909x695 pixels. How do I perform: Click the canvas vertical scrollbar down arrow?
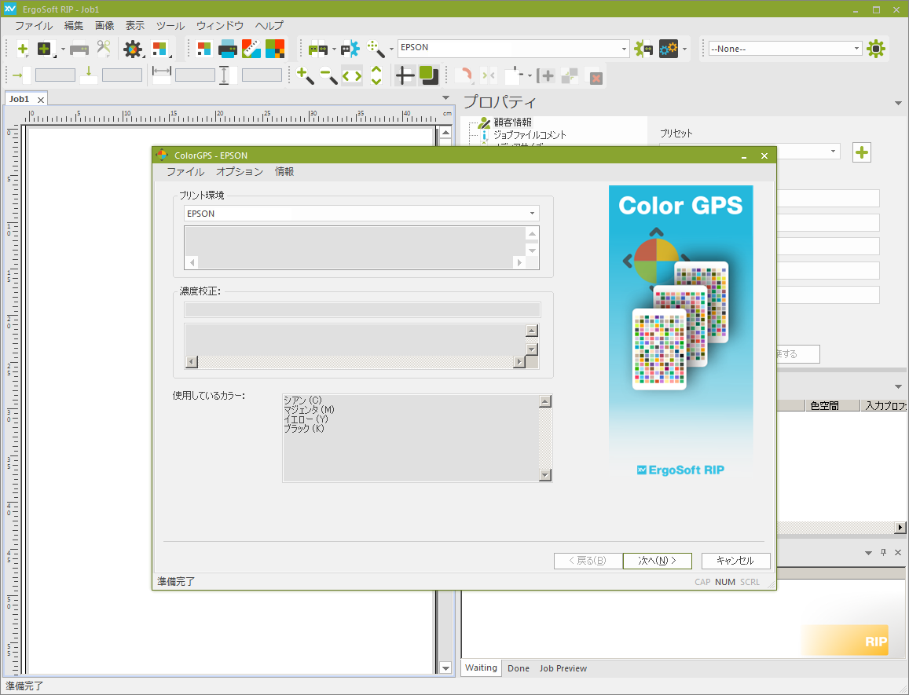[445, 668]
